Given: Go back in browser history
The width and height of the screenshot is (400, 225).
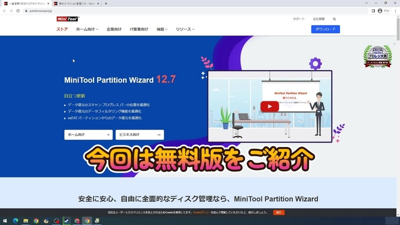Looking at the screenshot, I should [4, 10].
